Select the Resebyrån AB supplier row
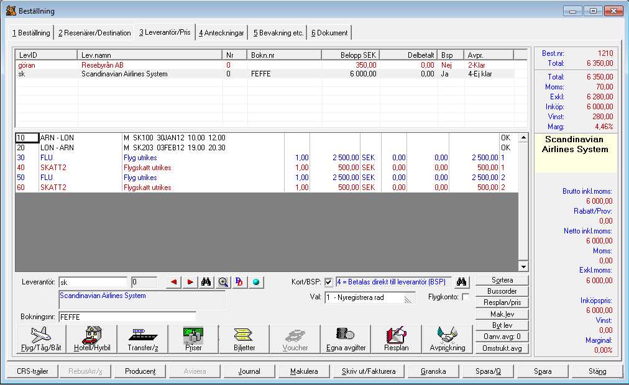 [x=271, y=65]
